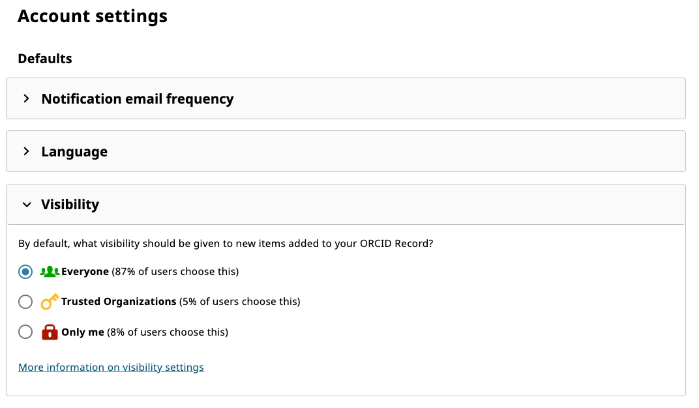Screen dimensions: 699x408
Task: Collapse the Visibility section chevron
Action: pos(27,205)
